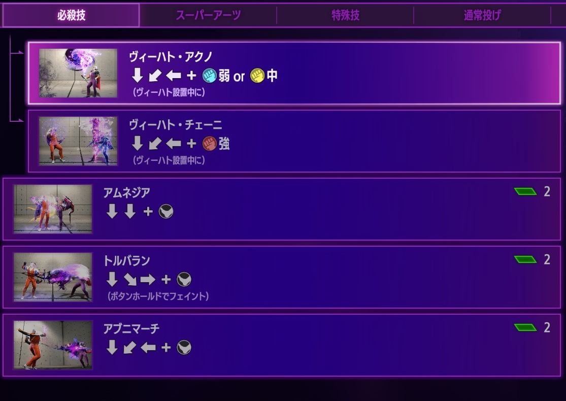Viewport: 566px width, 401px height.
Task: Click the kick button icon in トルバラン
Action: [x=184, y=279]
